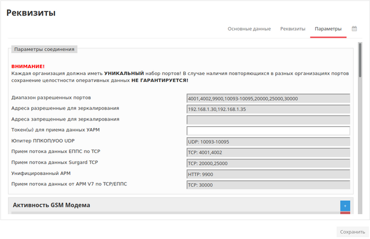Select the Параметры tab
This screenshot has height=239, width=370.
point(328,28)
